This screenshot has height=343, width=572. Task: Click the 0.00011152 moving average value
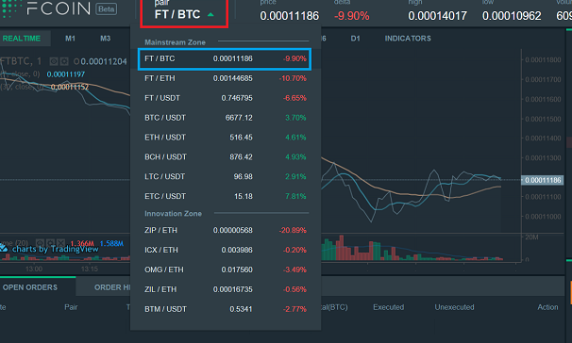pyautogui.click(x=70, y=87)
